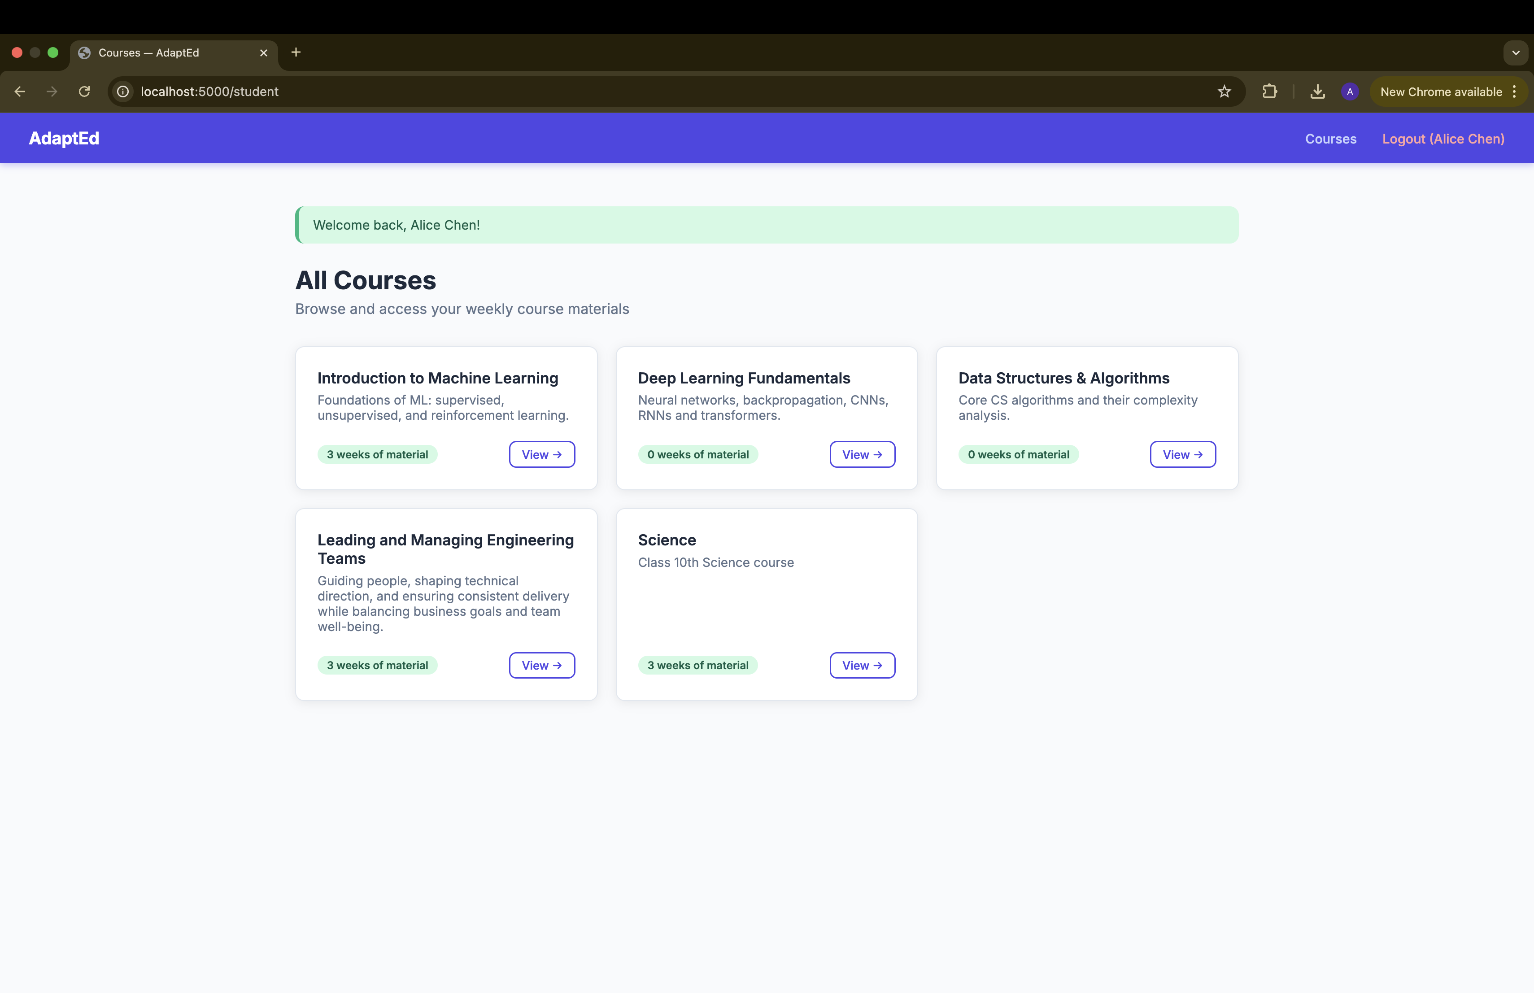View Introduction to Machine Learning course
Screen dimensions: 1534x993
[541, 454]
